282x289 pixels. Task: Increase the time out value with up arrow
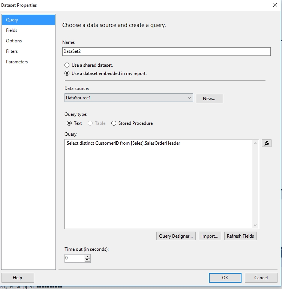pos(87,256)
